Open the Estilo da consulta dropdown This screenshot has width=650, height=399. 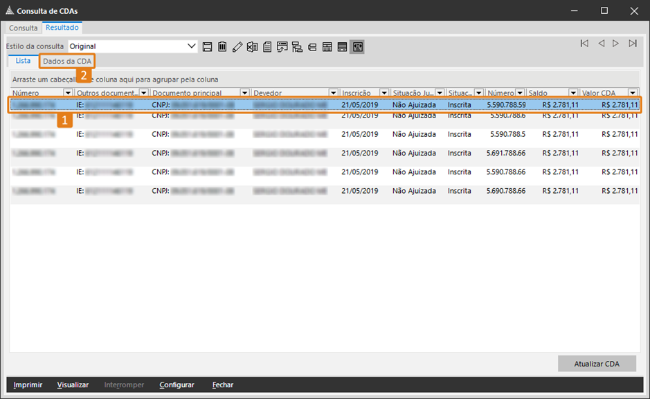[x=192, y=46]
